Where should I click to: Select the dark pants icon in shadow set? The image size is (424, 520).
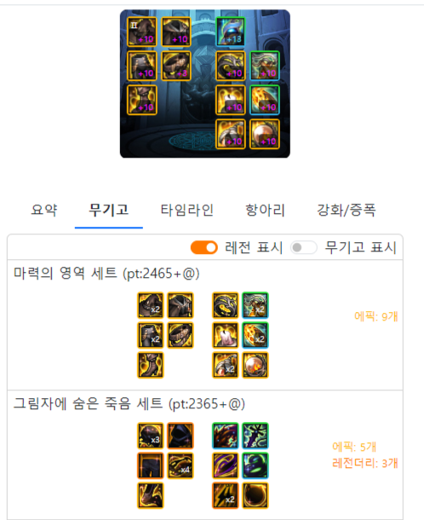tap(151, 465)
